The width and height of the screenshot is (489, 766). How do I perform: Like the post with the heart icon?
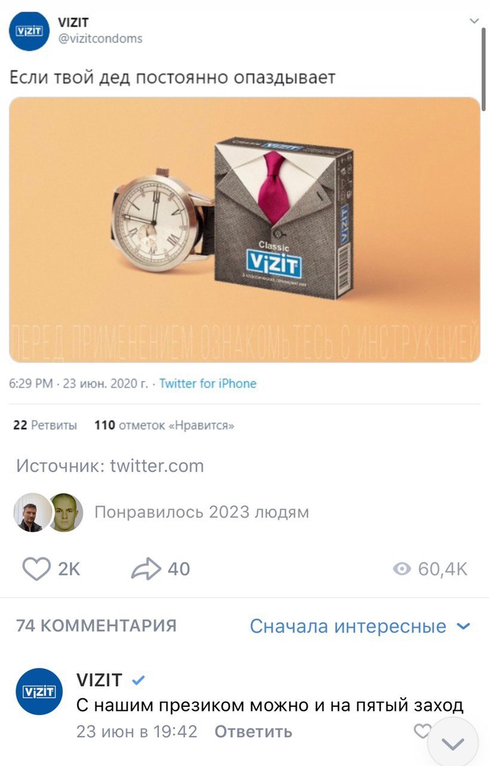click(36, 569)
